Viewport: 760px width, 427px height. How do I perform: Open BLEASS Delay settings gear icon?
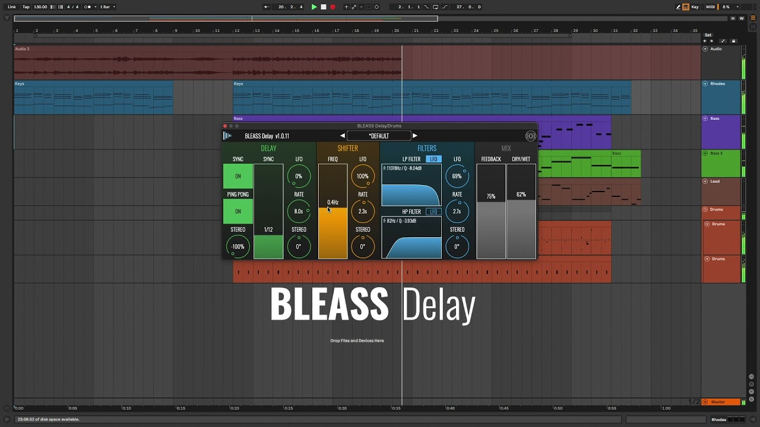530,136
